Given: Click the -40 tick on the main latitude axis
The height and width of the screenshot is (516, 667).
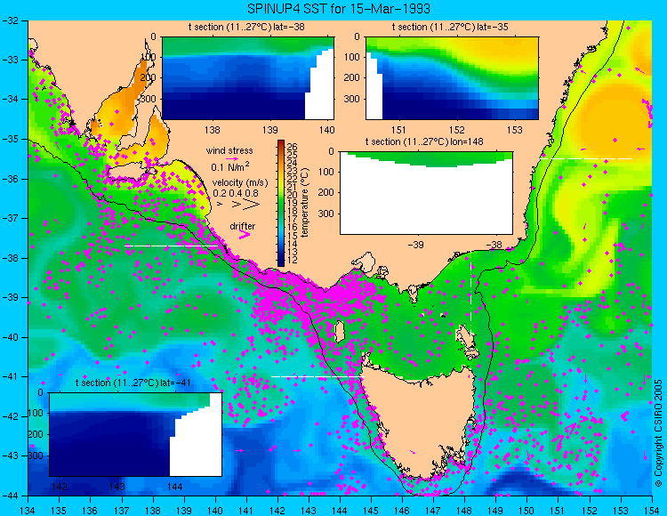Looking at the screenshot, I should pyautogui.click(x=10, y=337).
